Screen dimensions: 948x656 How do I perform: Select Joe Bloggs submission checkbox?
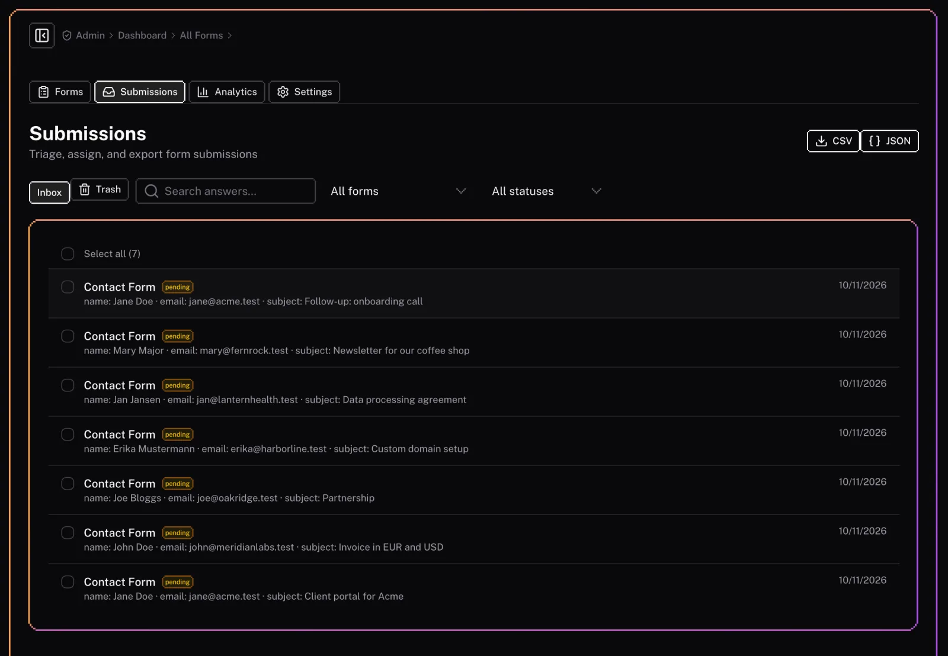68,484
